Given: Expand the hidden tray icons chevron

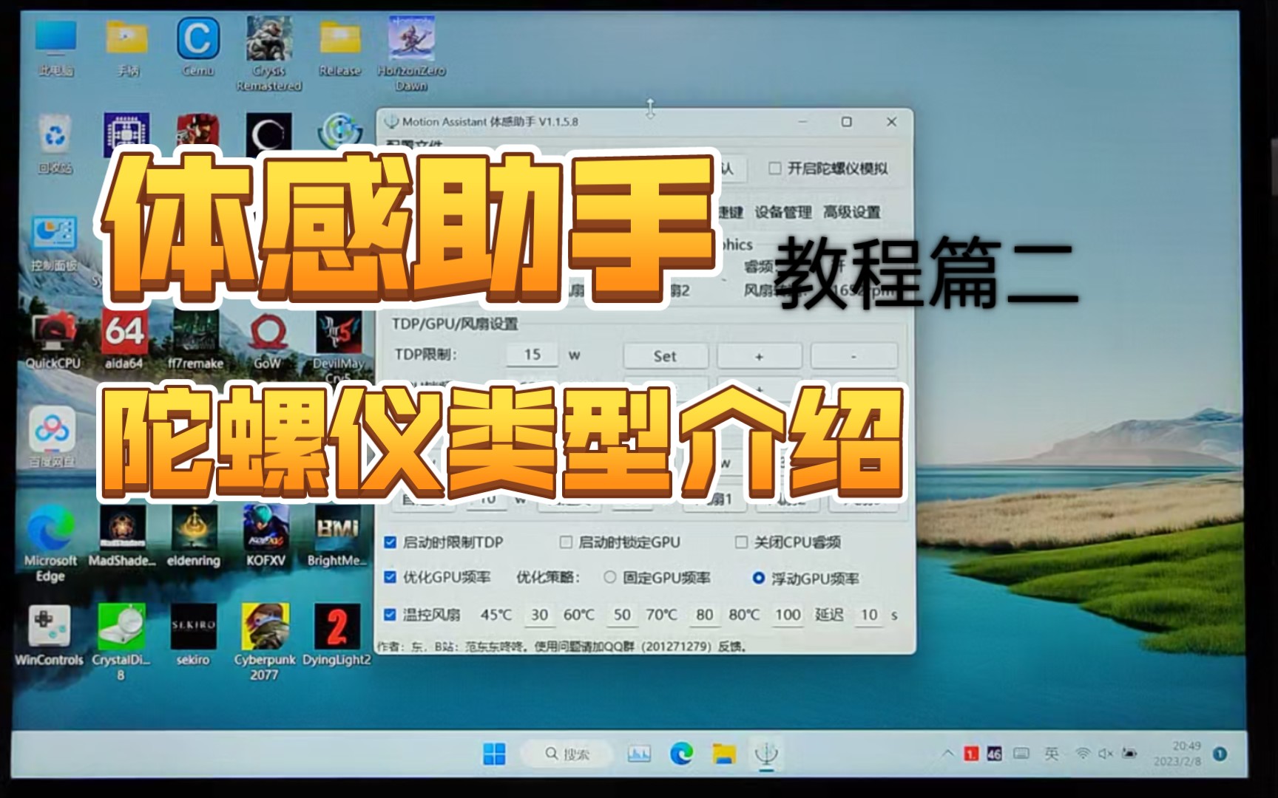Looking at the screenshot, I should point(948,754).
